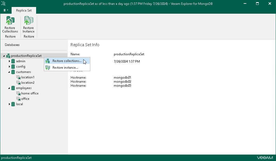Click the mongodb02 hostname value
Screen dimensions: 276x161
point(122,82)
